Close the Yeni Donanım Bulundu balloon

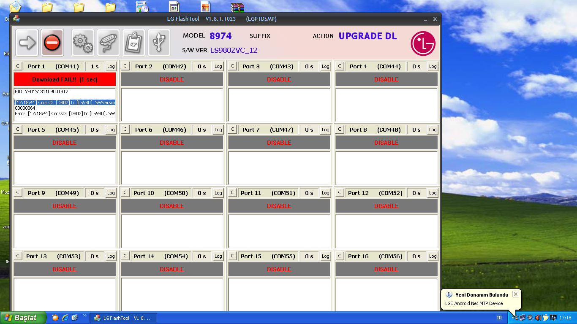(515, 294)
